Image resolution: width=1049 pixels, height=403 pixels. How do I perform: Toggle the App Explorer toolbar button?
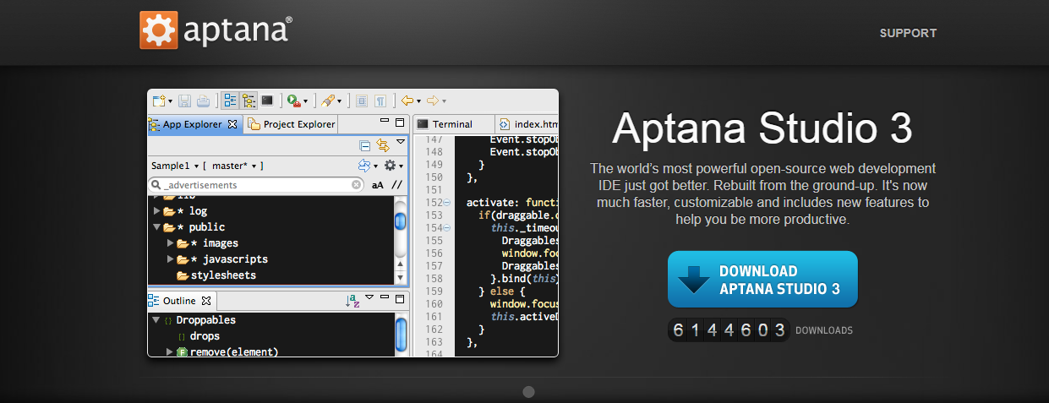(x=249, y=101)
